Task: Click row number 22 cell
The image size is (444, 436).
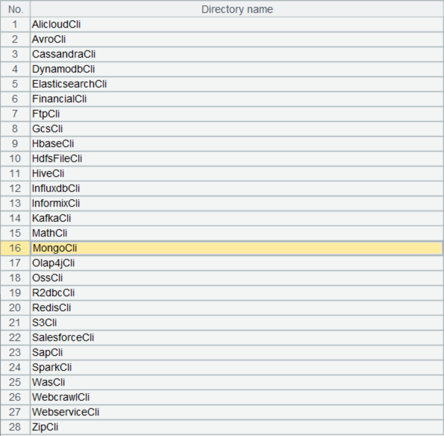Action: point(15,338)
